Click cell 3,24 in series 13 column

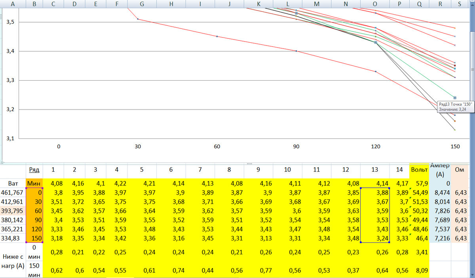click(375, 238)
